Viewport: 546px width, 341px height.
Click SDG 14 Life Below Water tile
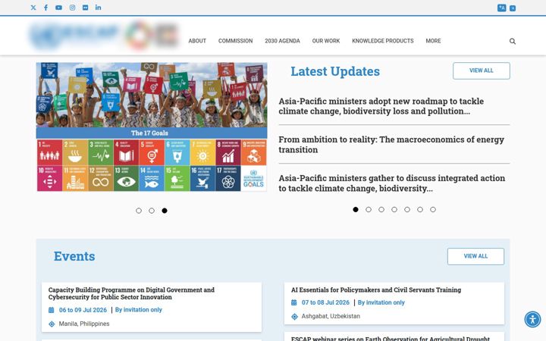[152, 178]
